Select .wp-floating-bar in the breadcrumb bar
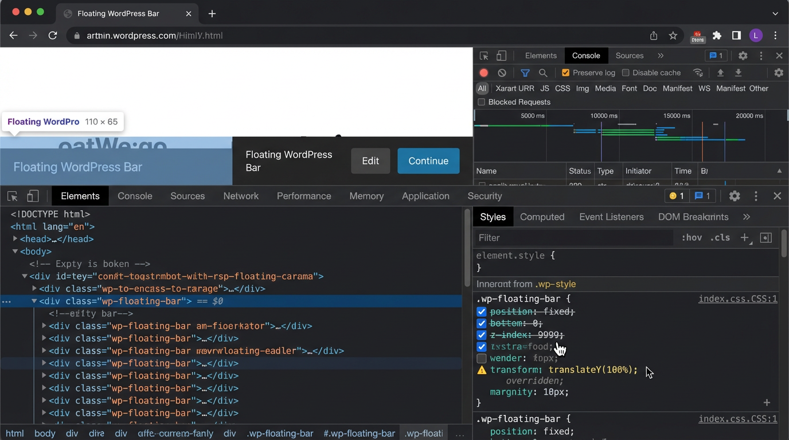The image size is (789, 440). tap(280, 433)
